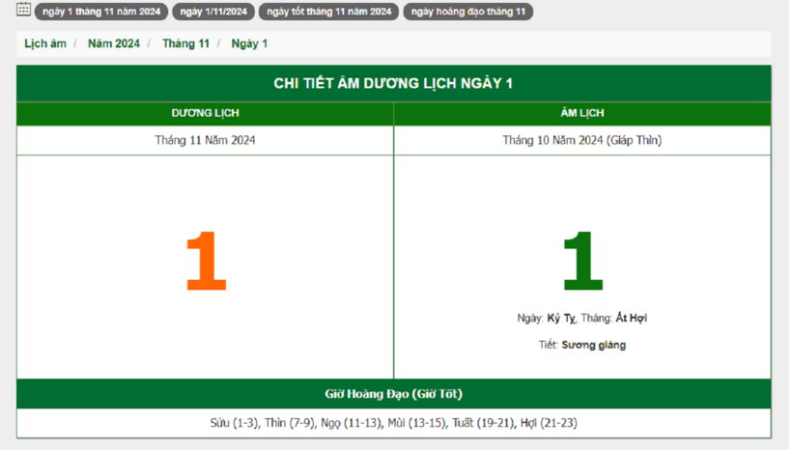Screen dimensions: 792x450
Task: Open the 'ngày 1 tháng 11 năm 2024' tag
Action: 101,12
